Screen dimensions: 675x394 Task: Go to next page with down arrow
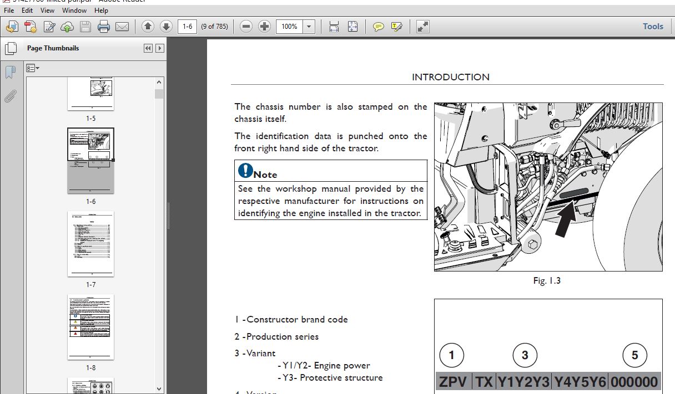(x=166, y=26)
